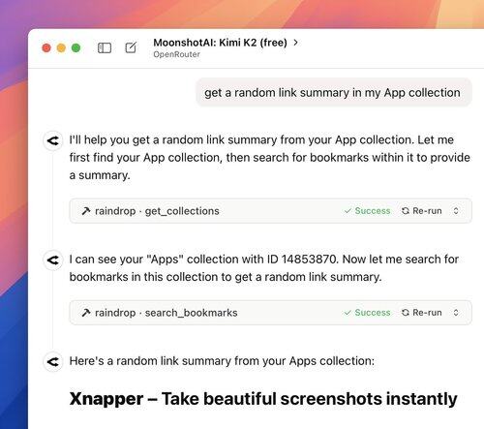Select the user message bubble about App collection
This screenshot has width=484, height=429.
click(x=334, y=92)
